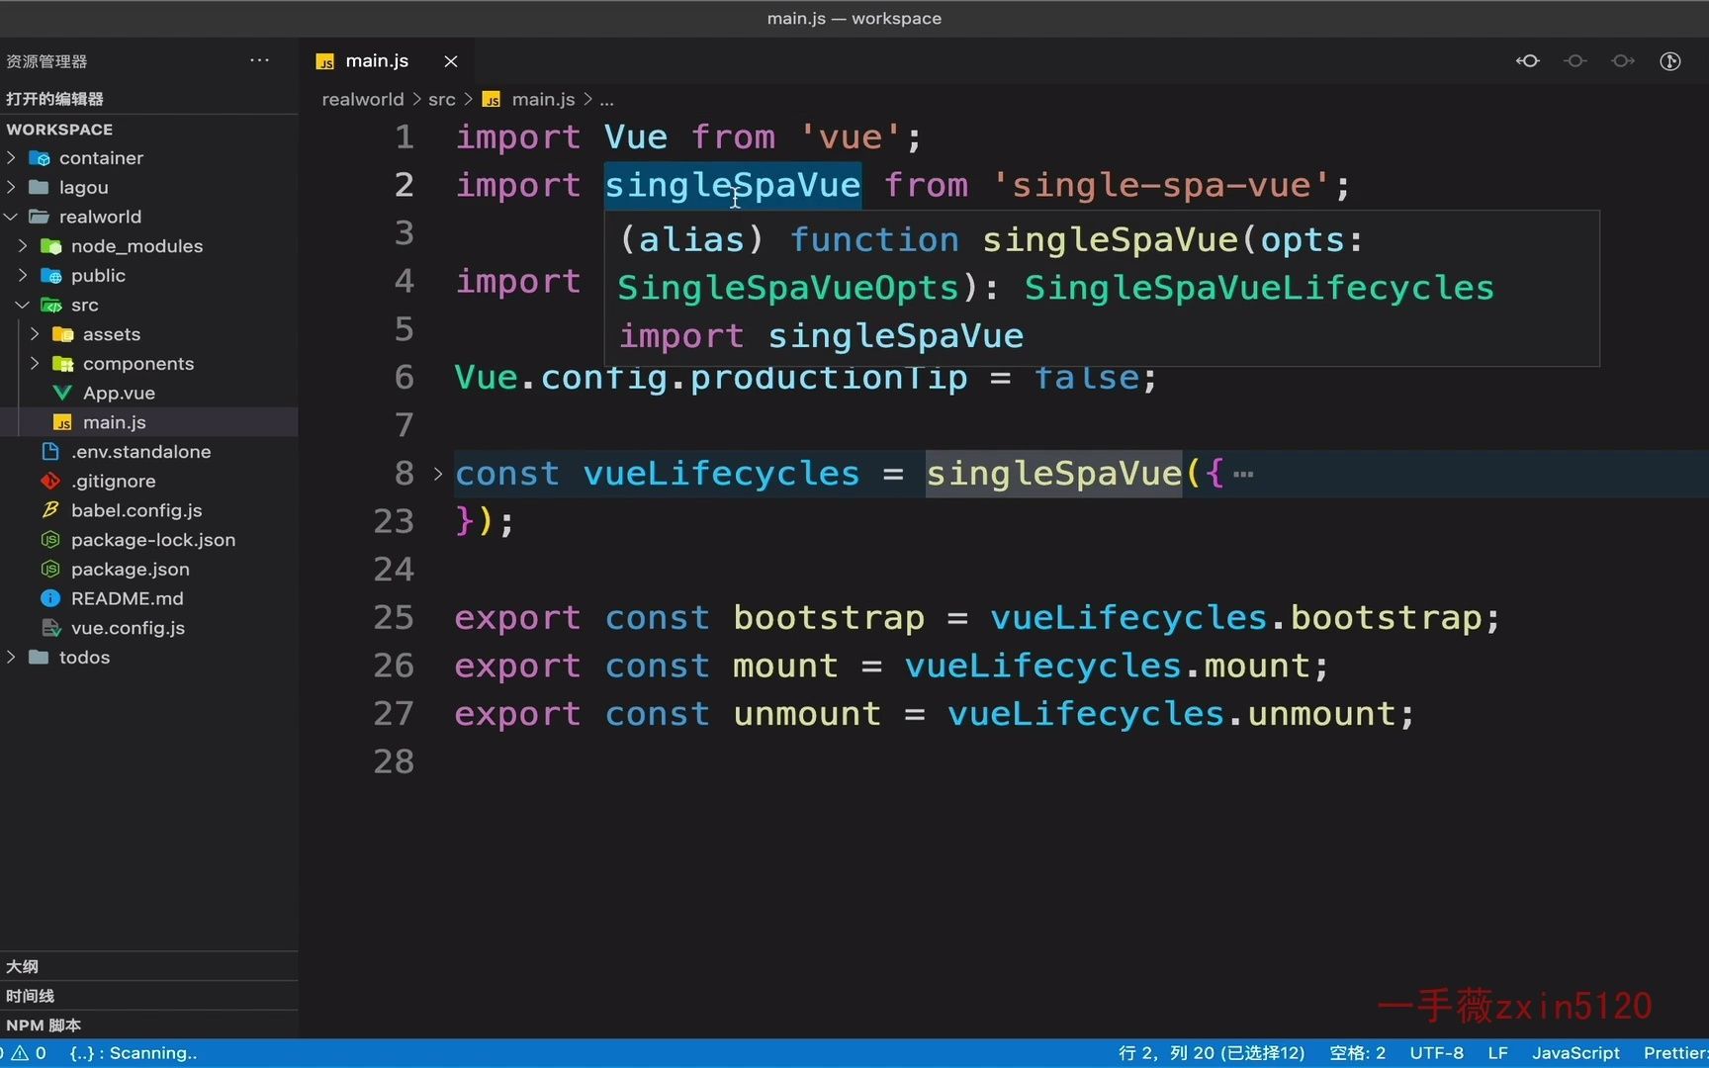Change indentation via 空格: 2
The width and height of the screenshot is (1709, 1068).
pos(1357,1053)
